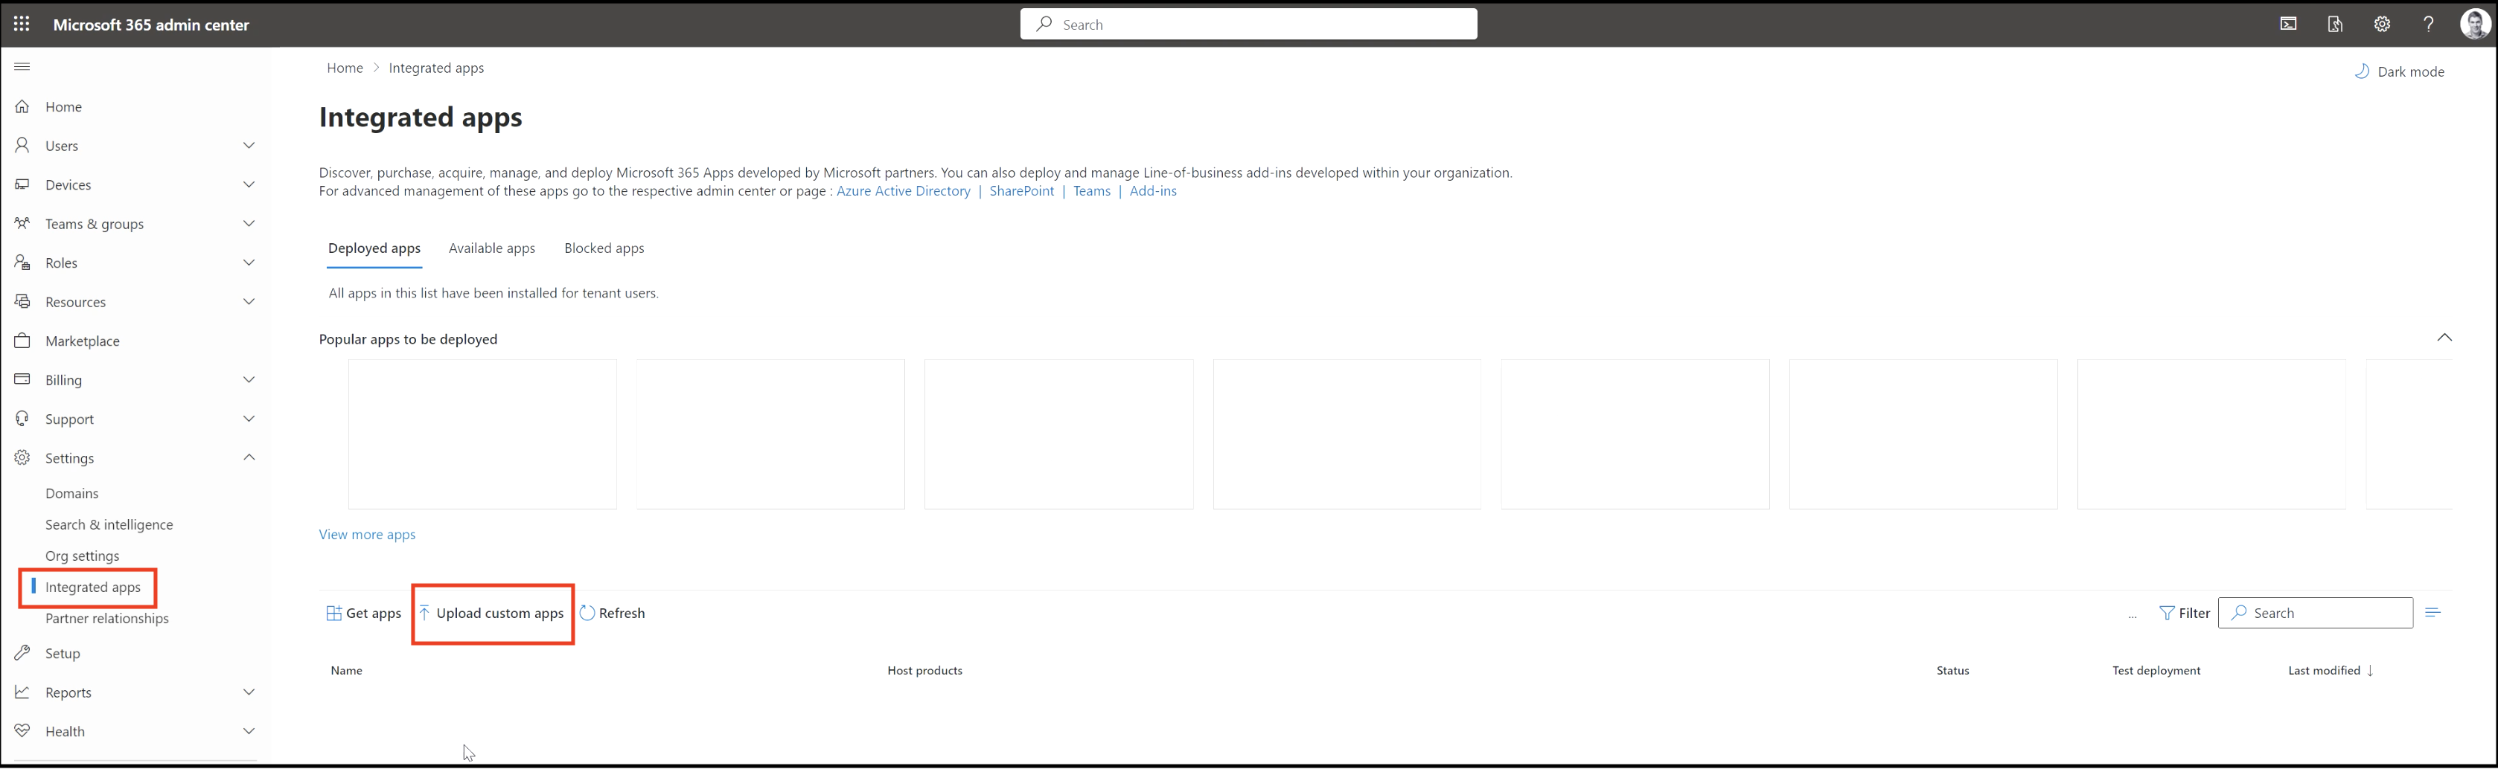Collapse Popular apps to be deployed section
Screen dimensions: 2498x769
coord(2444,338)
